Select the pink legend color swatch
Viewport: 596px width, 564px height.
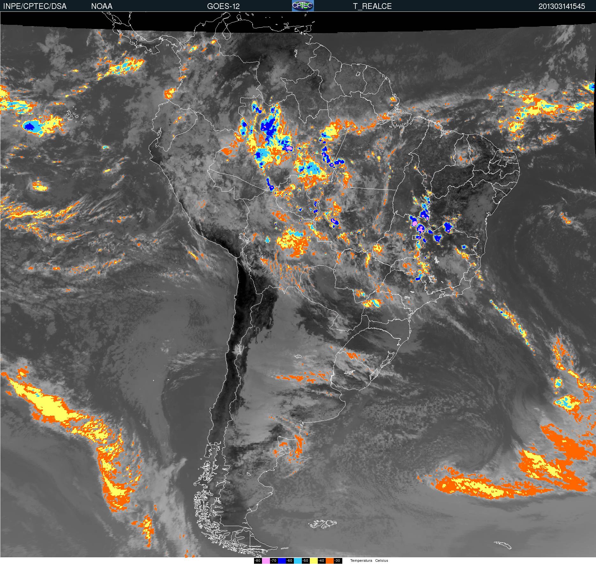pyautogui.click(x=266, y=561)
